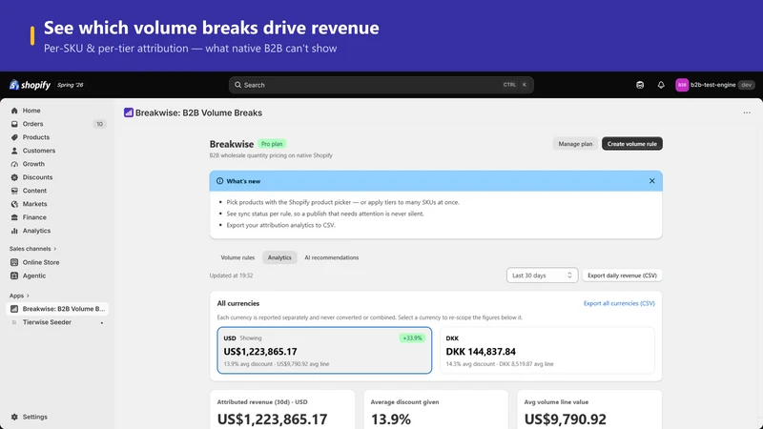The image size is (763, 429).
Task: Click the Manage plan button
Action: tap(575, 144)
